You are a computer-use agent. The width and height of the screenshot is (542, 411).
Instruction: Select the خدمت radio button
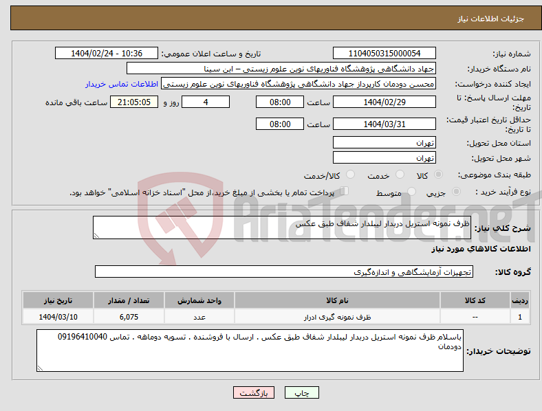[400, 175]
